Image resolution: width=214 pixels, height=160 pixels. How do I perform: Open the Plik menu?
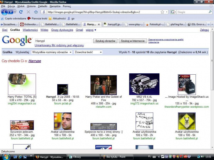click(3, 6)
